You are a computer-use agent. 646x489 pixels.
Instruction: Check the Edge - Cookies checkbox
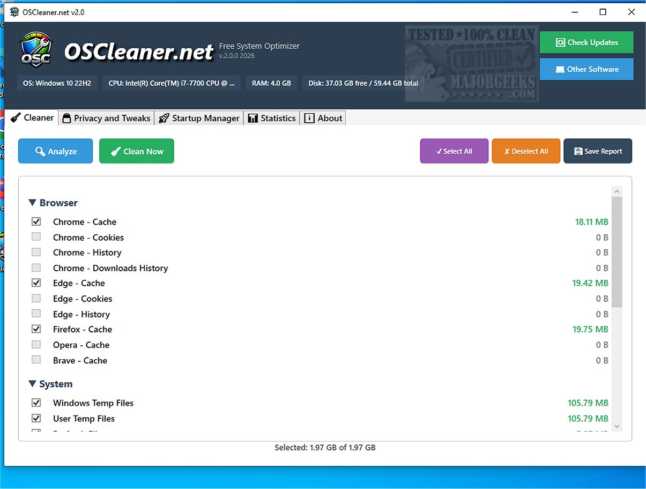[x=36, y=298]
